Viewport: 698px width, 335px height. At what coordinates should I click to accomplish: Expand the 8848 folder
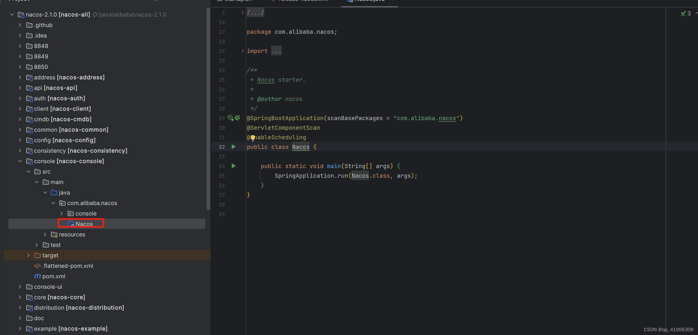point(20,46)
